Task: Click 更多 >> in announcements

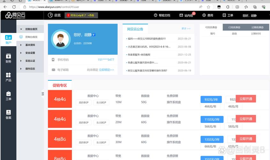Action: 186,28
